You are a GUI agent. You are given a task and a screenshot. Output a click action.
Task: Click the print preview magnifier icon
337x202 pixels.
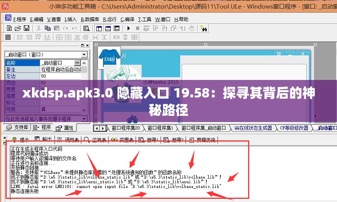87,28
